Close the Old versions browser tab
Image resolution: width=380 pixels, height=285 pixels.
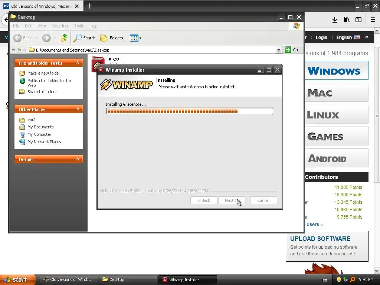pyautogui.click(x=76, y=6)
